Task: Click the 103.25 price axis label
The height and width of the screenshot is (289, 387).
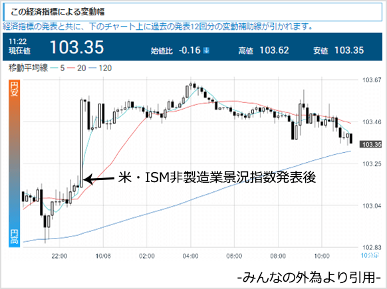Action: pos(372,163)
